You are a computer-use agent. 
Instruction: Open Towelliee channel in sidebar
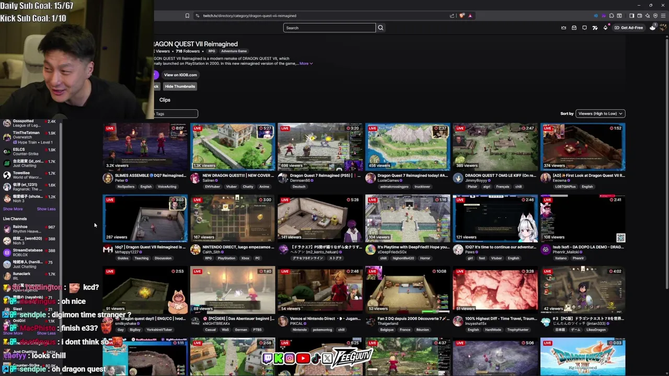click(29, 175)
